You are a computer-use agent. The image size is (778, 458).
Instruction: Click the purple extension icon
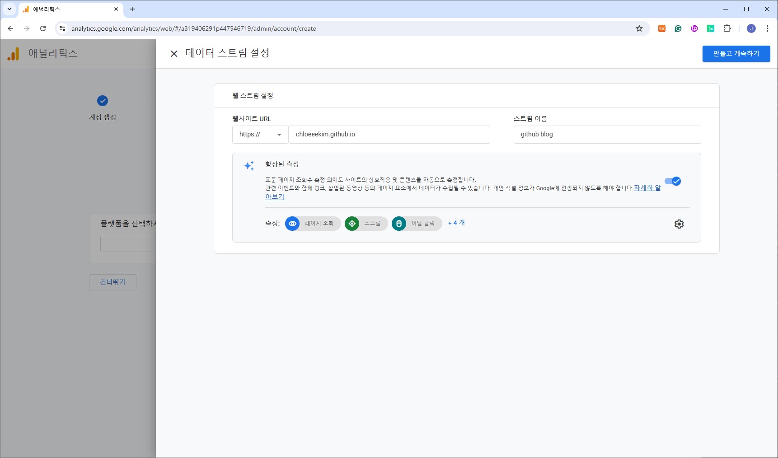click(x=694, y=28)
